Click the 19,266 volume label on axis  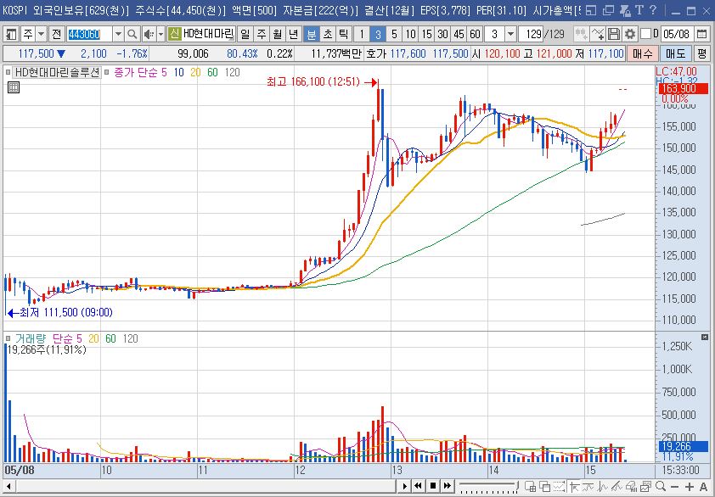(683, 446)
